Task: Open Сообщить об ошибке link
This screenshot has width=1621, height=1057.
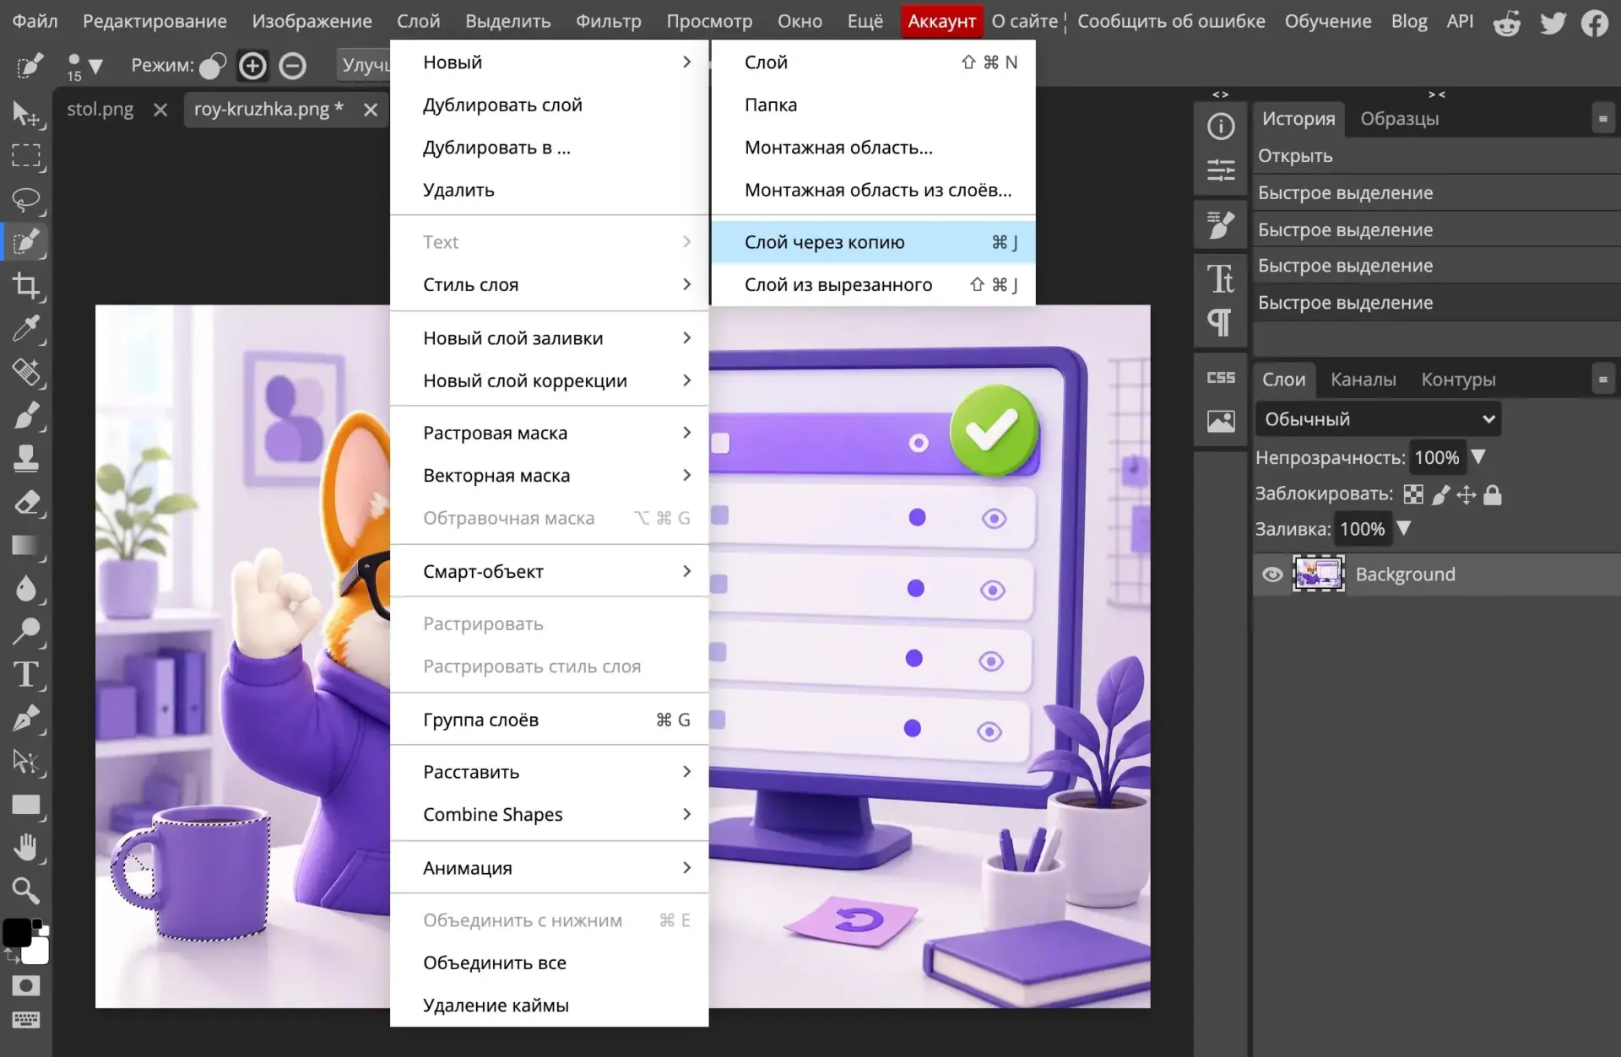Action: (1171, 21)
